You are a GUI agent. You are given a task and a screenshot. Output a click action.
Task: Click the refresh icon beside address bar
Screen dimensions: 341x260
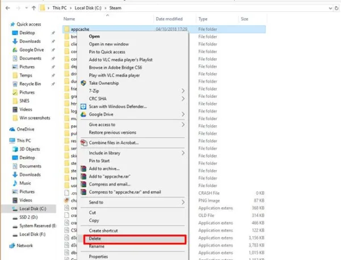click(336, 8)
